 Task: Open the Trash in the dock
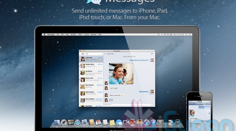tap(178, 122)
